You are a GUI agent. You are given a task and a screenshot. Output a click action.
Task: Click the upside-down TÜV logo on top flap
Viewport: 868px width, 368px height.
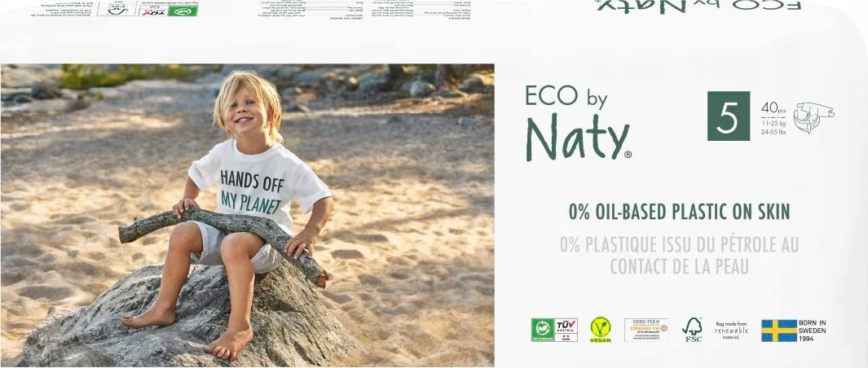(x=152, y=10)
